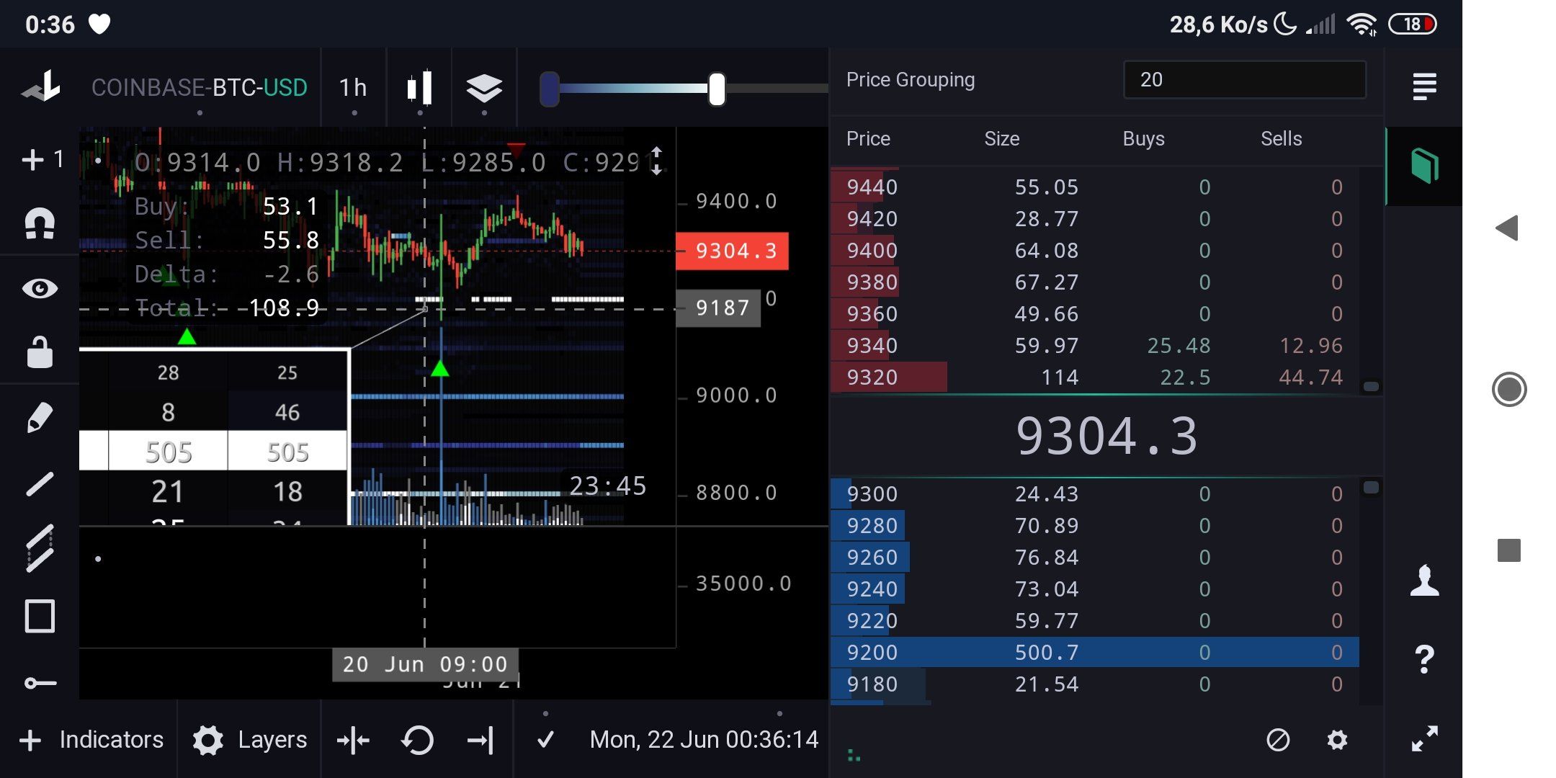Select the rectangle shape tool
This screenshot has height=778, width=1556.
[x=40, y=617]
